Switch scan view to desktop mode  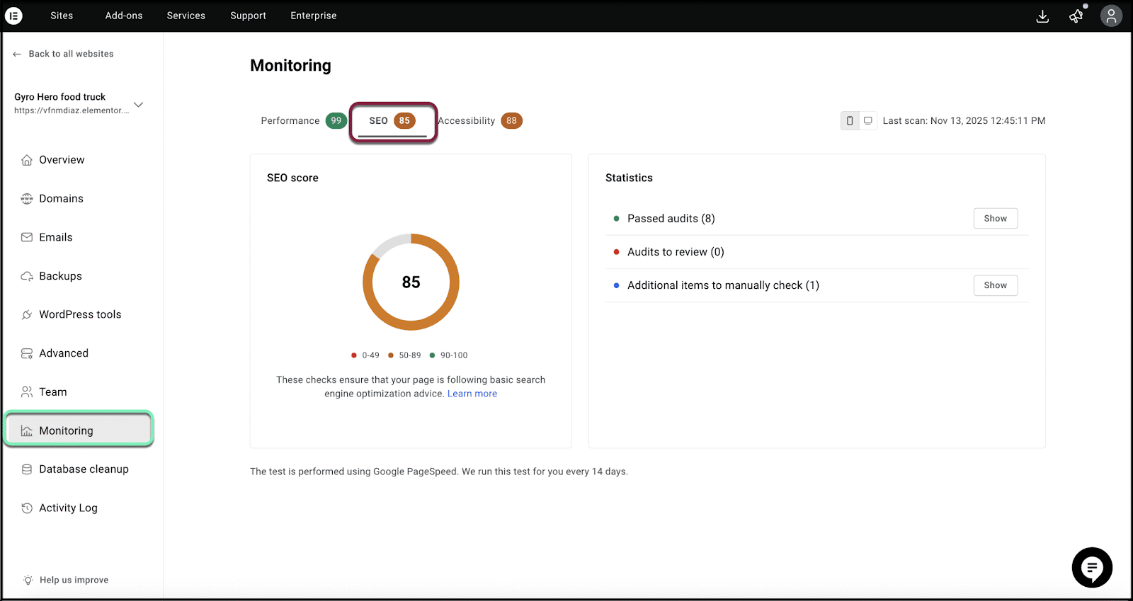[x=868, y=120]
